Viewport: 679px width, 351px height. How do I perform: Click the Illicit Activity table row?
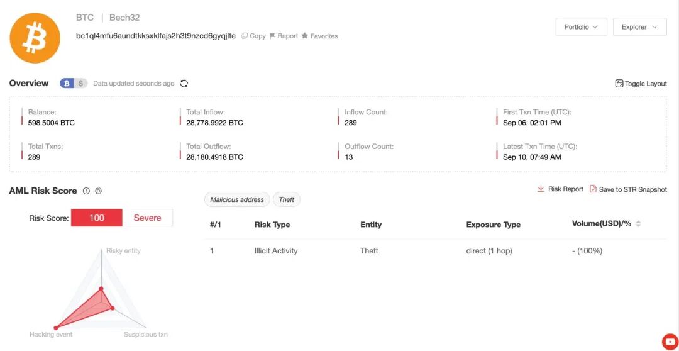[436, 251]
